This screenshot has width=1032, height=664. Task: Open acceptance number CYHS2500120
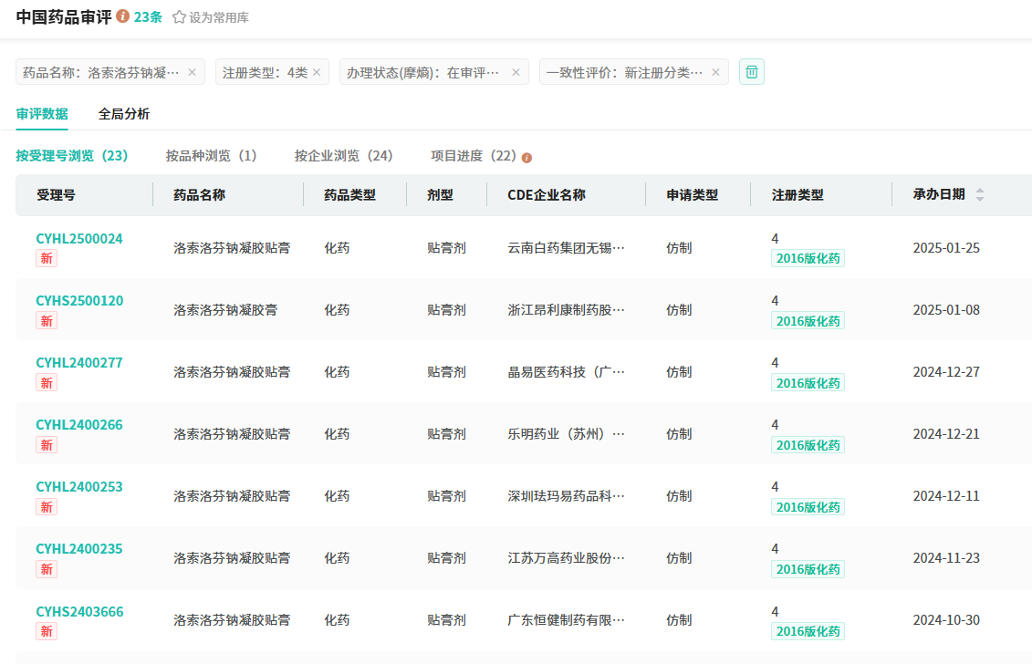tap(79, 301)
